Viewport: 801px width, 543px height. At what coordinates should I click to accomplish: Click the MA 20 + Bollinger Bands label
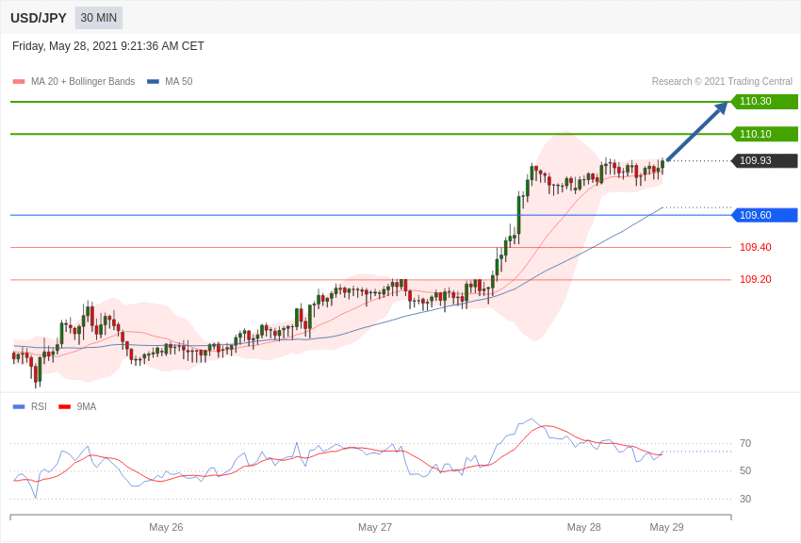pos(83,82)
